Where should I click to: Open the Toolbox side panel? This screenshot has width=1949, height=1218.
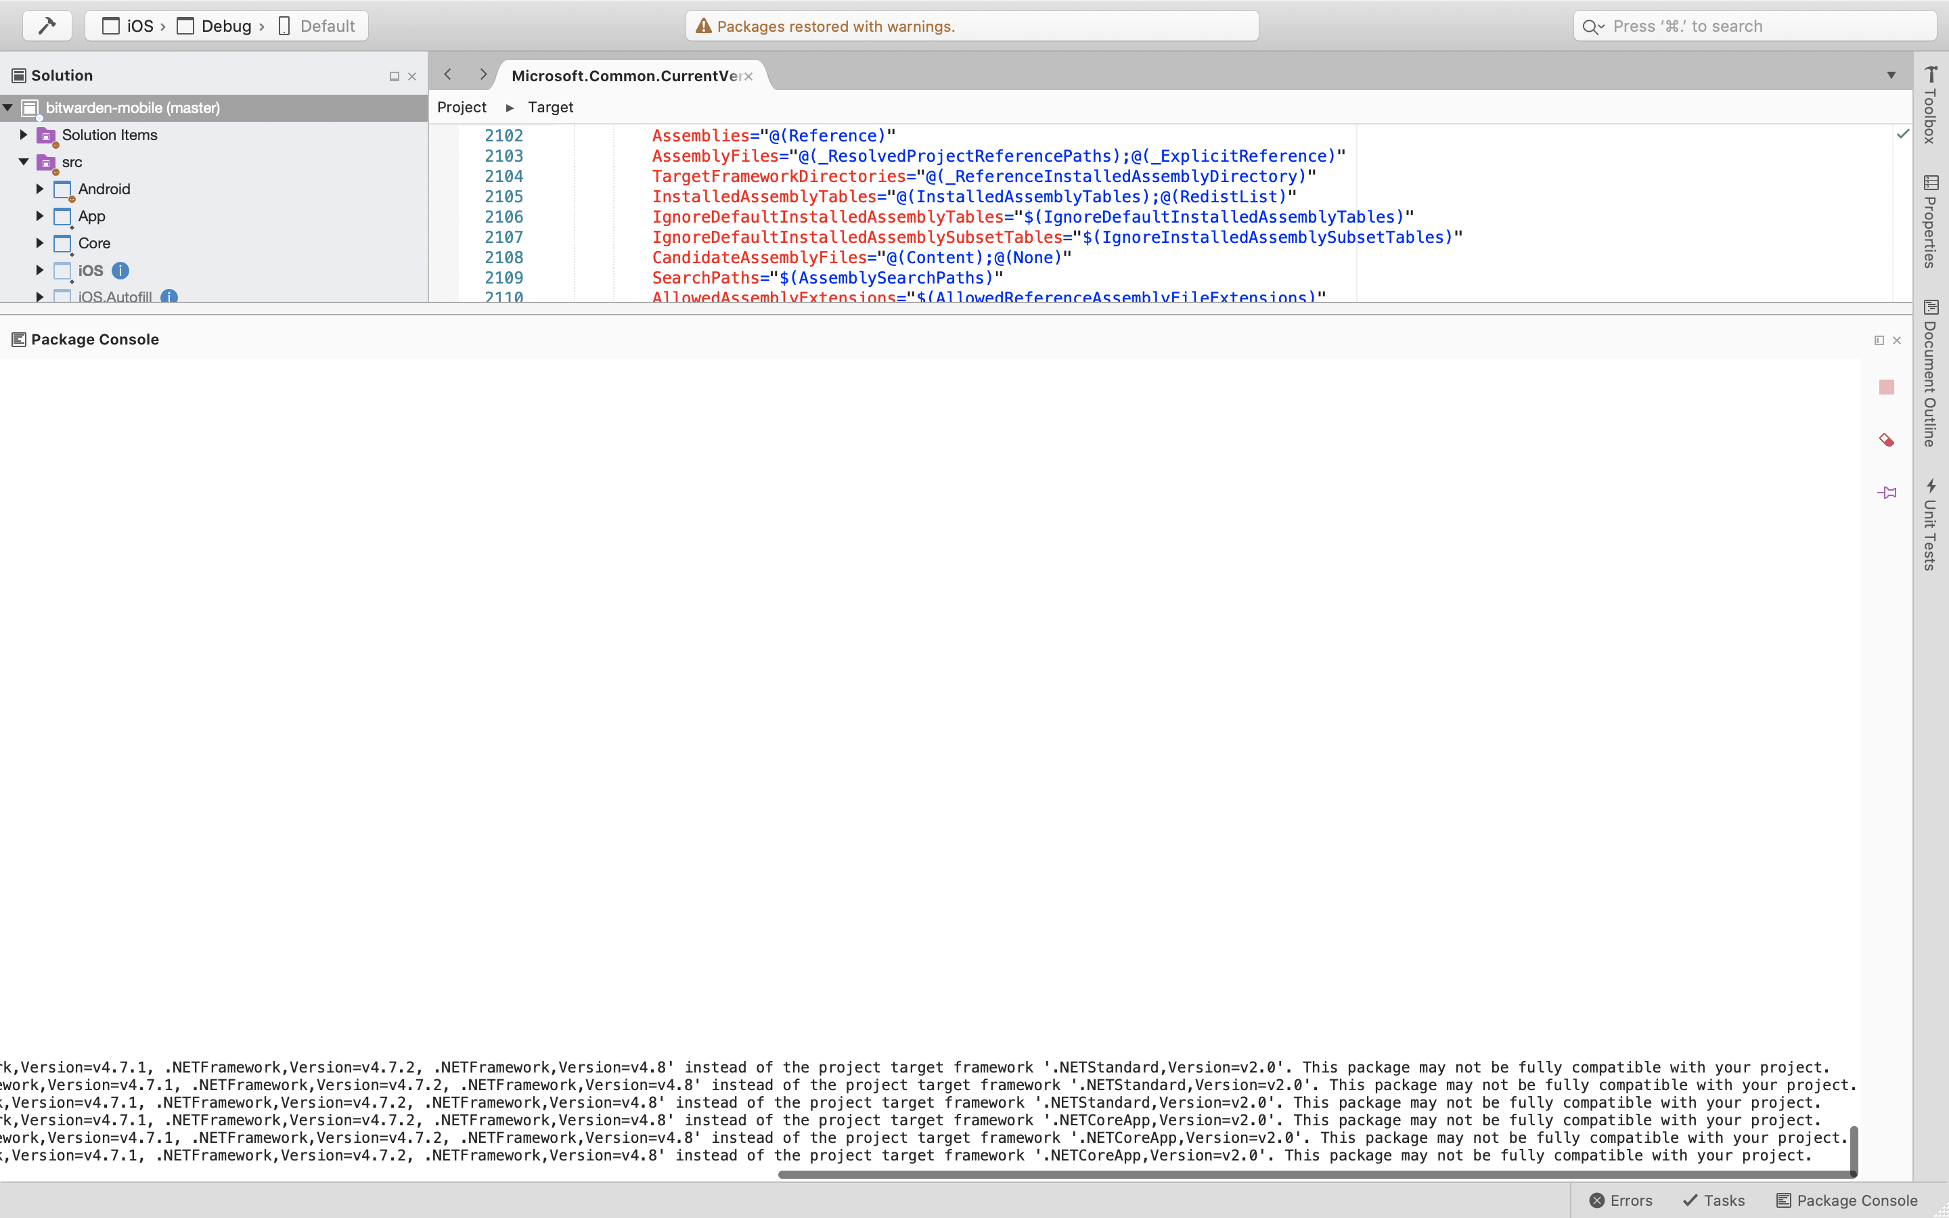(1931, 106)
